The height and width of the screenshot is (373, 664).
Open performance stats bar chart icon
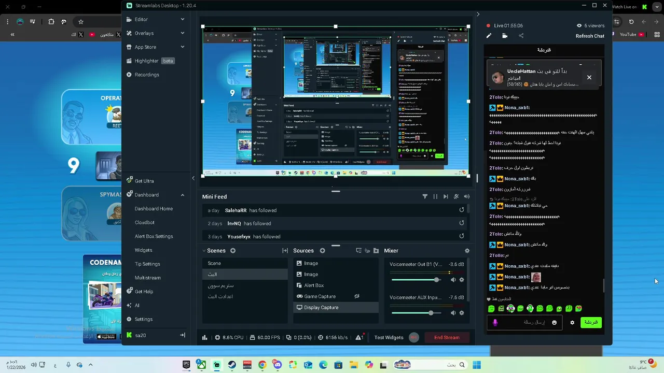pos(204,337)
